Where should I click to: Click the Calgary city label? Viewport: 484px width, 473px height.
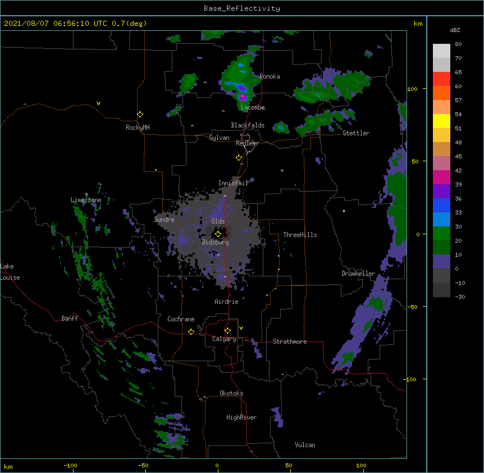click(x=224, y=339)
